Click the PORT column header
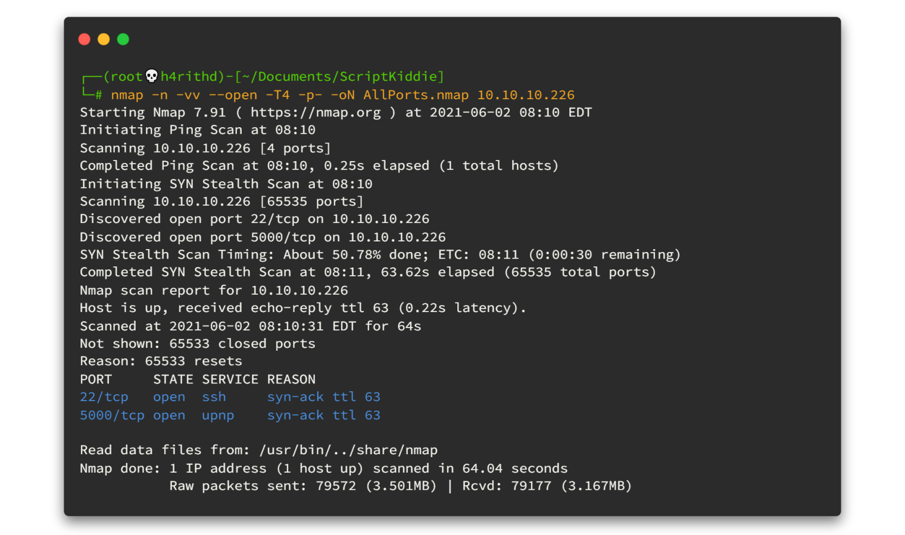Screen dimensions: 905x535 [x=96, y=379]
